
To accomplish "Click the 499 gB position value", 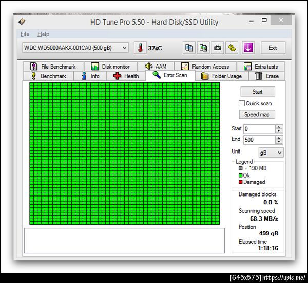I will coord(268,233).
